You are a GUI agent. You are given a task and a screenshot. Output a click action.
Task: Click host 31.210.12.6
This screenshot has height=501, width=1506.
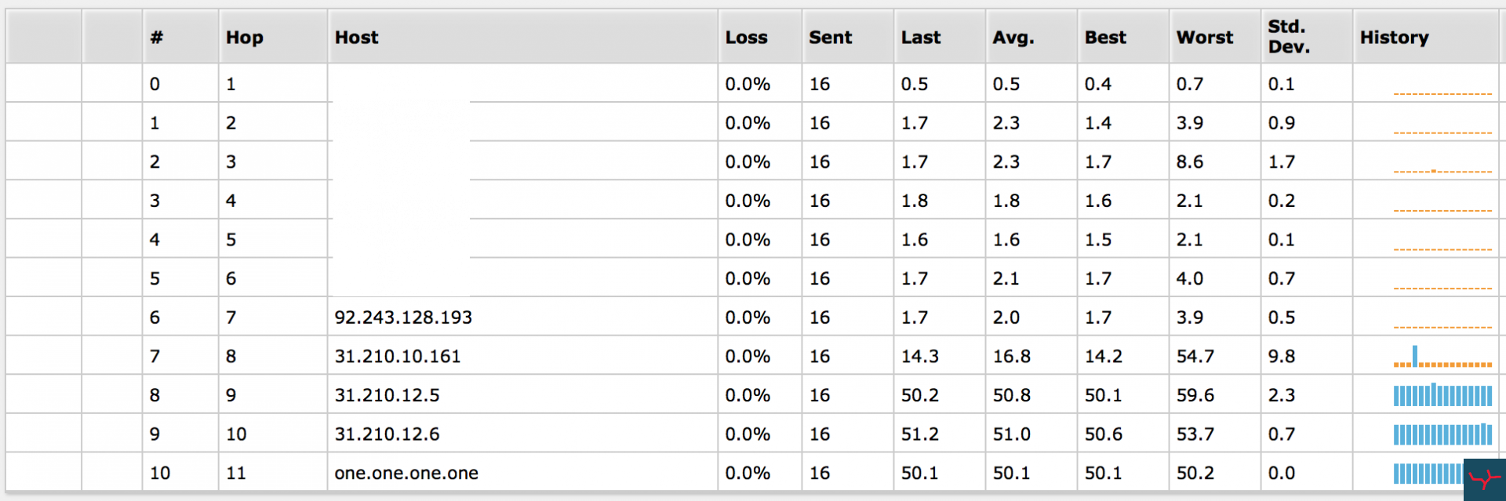[387, 434]
